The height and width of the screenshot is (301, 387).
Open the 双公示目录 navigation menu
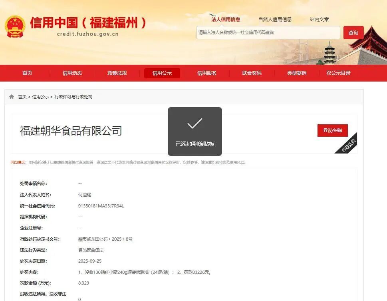338,73
